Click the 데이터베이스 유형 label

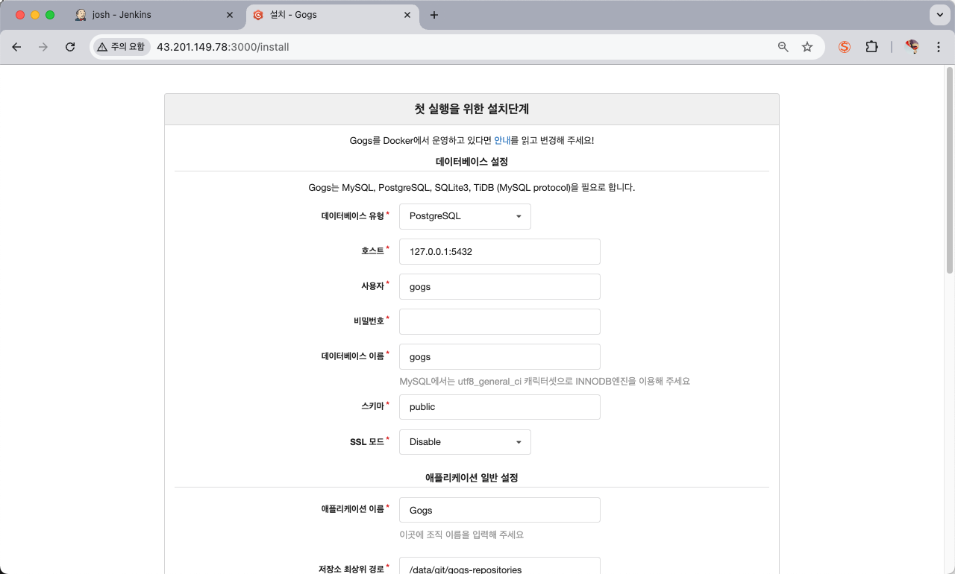pos(352,216)
